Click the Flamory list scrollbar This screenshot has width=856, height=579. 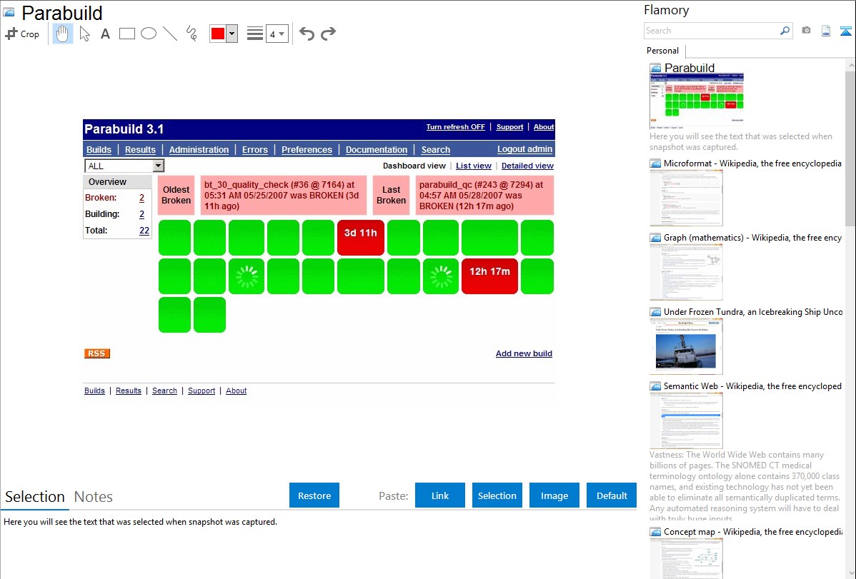tap(850, 147)
